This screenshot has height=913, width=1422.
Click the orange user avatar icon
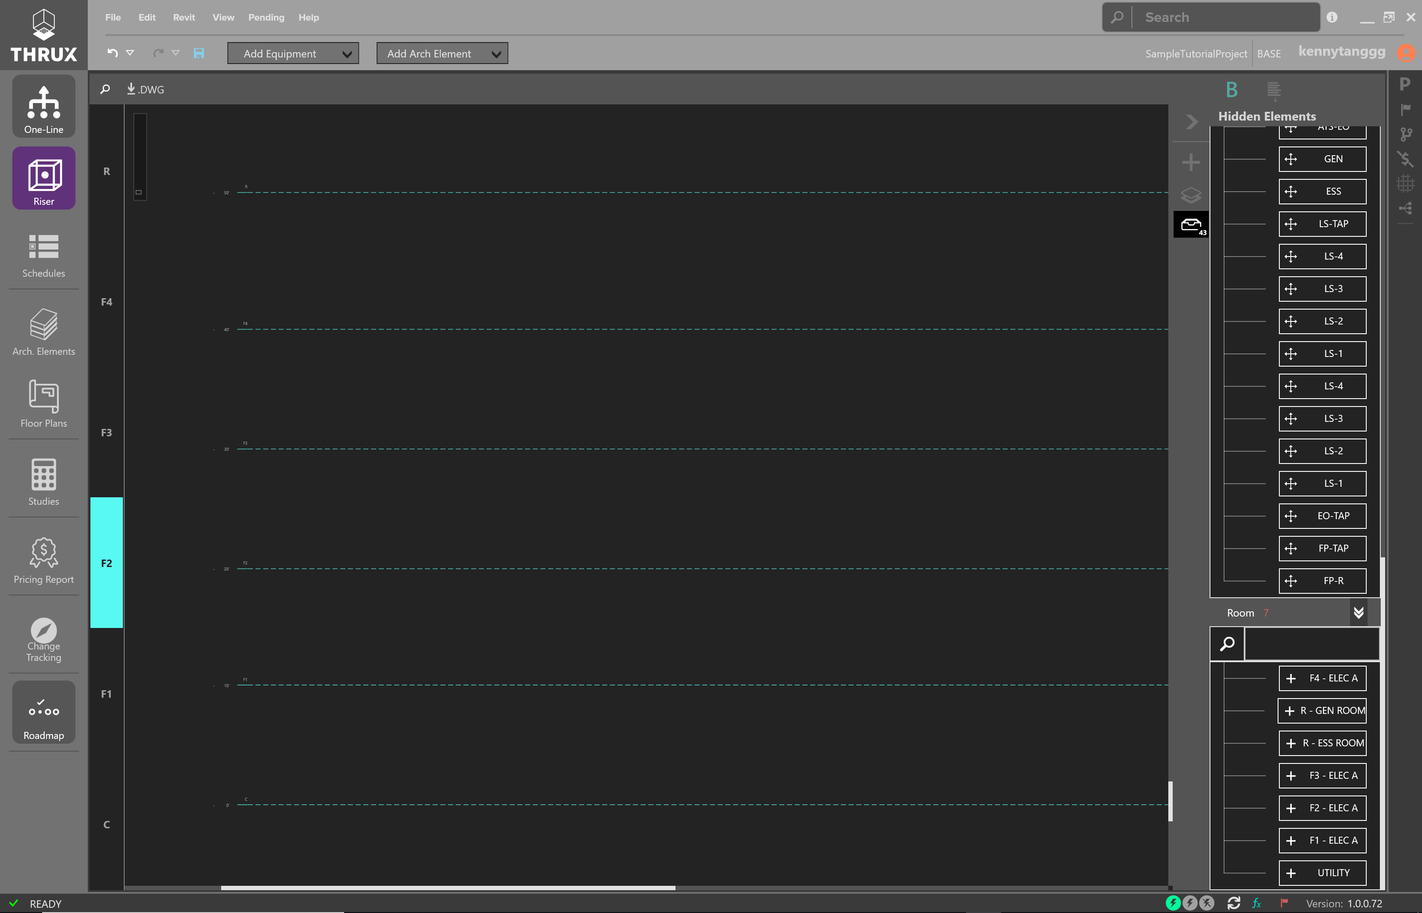click(1405, 53)
